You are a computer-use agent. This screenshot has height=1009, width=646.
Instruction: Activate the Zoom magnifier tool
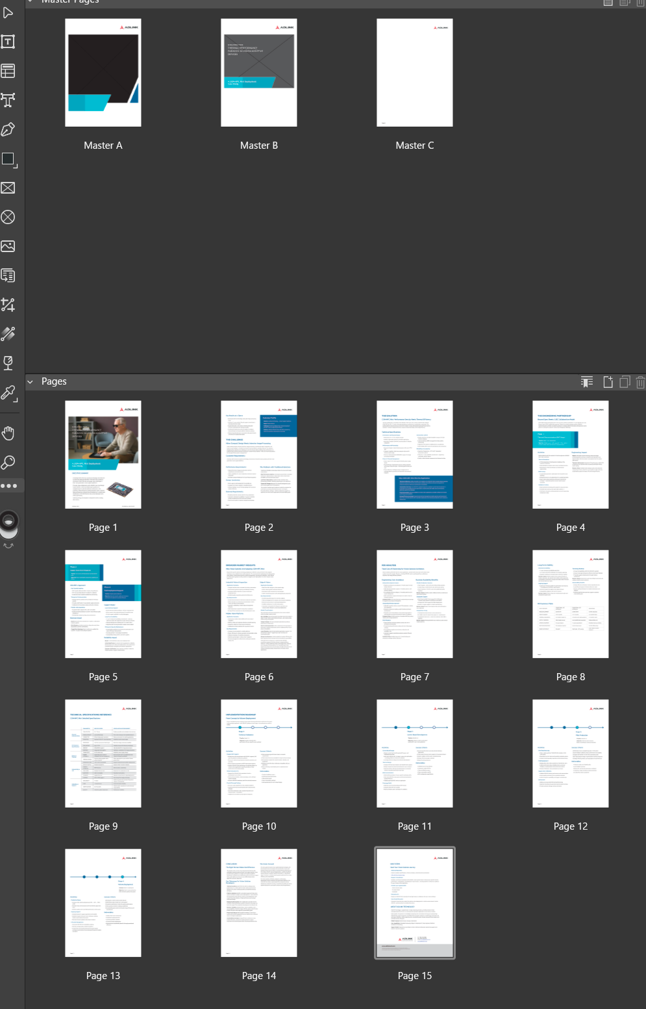click(x=8, y=463)
